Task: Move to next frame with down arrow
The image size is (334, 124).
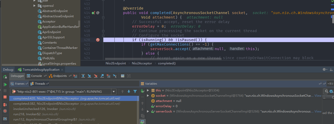Action: pos(129,92)
